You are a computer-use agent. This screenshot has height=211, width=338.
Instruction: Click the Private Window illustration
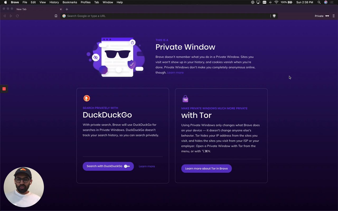tap(116, 57)
